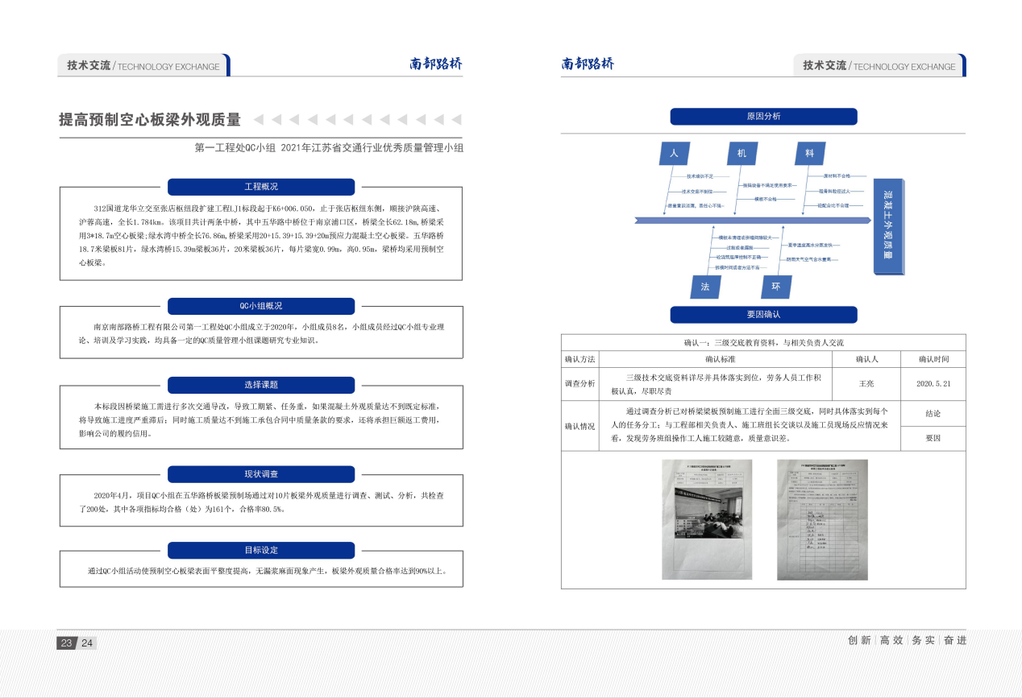
Task: Click the subtitle 第一工程处QC小组 2021年 line
Action: (x=330, y=149)
